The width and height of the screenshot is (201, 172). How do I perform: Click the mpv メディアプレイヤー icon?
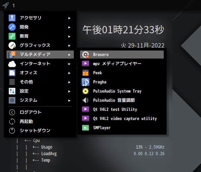[x=86, y=64]
